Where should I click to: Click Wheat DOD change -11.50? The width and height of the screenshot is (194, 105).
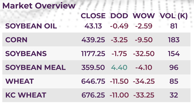[x=119, y=81]
